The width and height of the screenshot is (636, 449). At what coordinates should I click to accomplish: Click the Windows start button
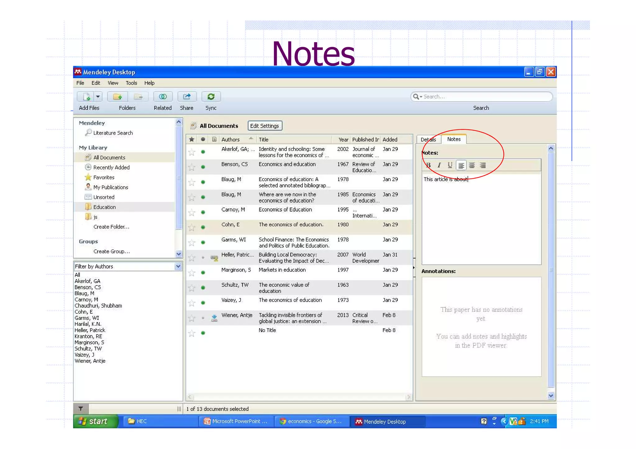point(96,421)
